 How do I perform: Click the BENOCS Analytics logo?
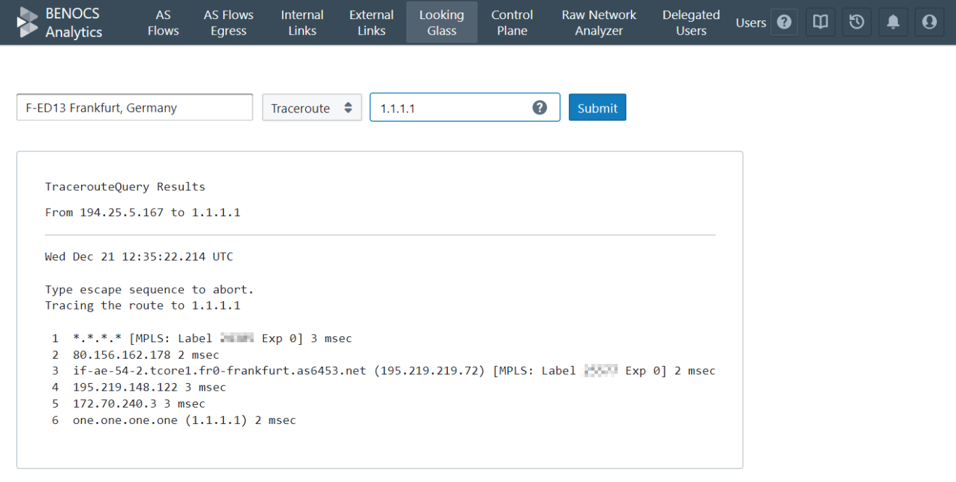pos(59,22)
